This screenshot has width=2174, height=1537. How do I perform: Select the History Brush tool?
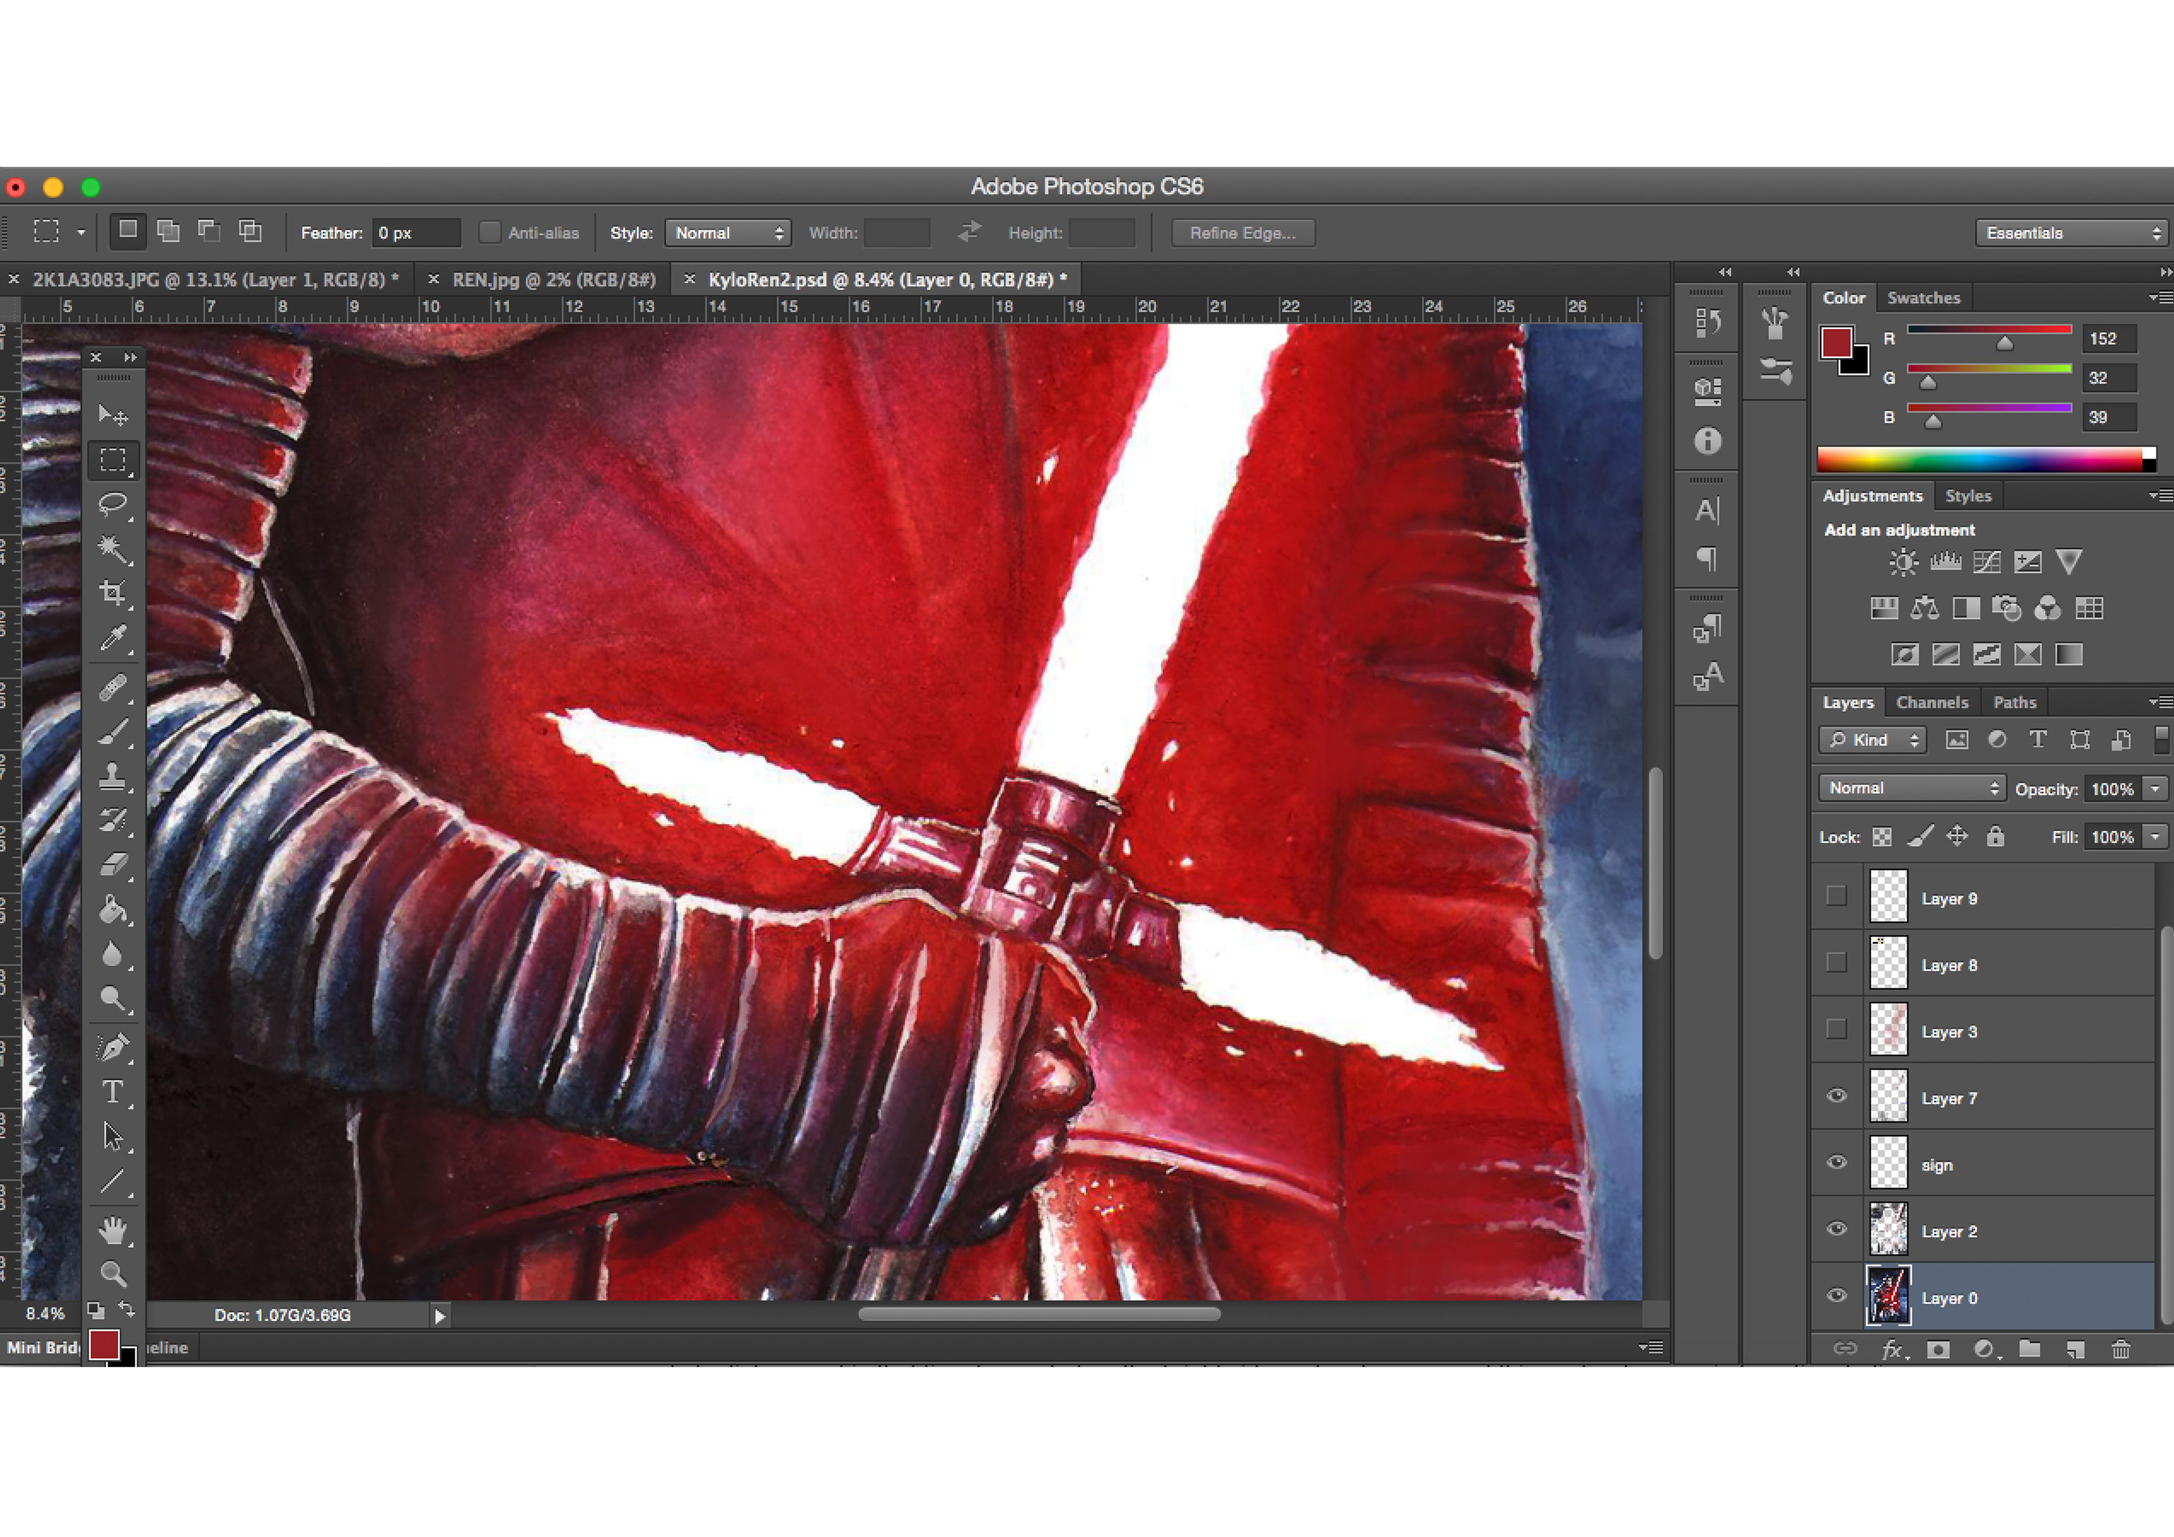click(x=113, y=820)
